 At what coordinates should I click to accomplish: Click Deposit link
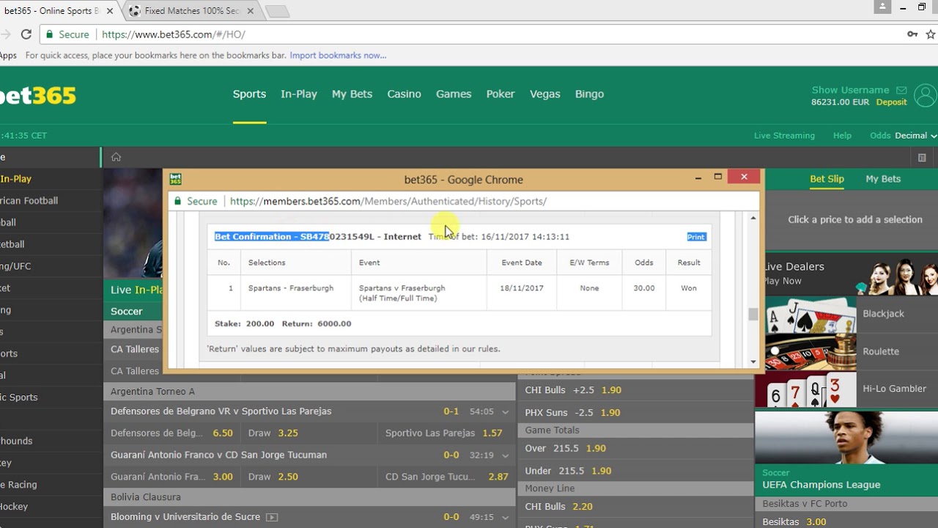click(891, 102)
